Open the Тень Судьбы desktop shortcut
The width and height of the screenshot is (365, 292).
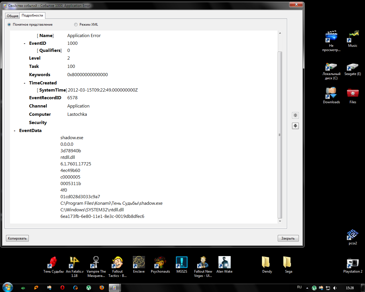point(53,265)
